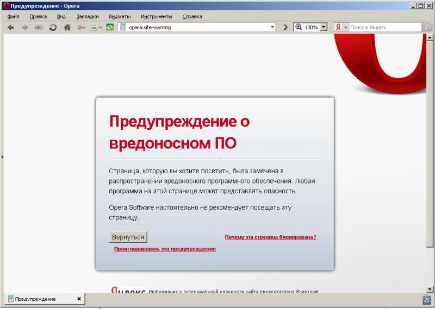435x309 pixels.
Task: Close the Предупреждение tab with its X
Action: click(x=79, y=299)
